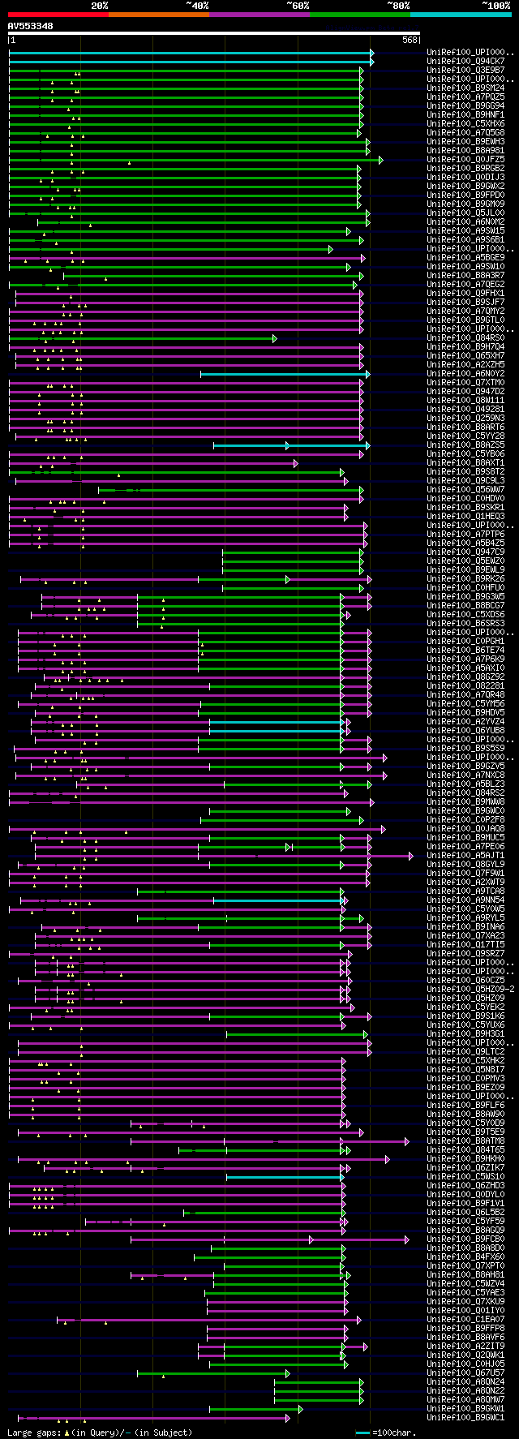Open the UniRef100_C0PGH1 hit link
The image size is (519, 1439).
[x=465, y=642]
